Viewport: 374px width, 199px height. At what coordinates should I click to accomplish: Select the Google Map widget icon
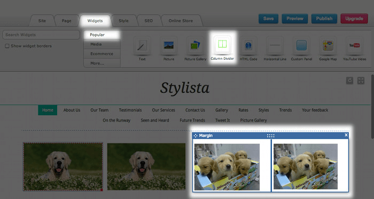(328, 45)
